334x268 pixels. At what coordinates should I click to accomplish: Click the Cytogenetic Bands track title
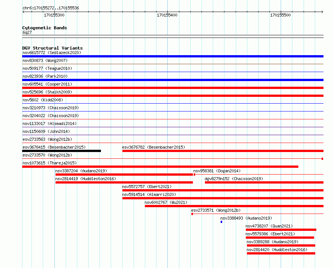tap(45, 28)
